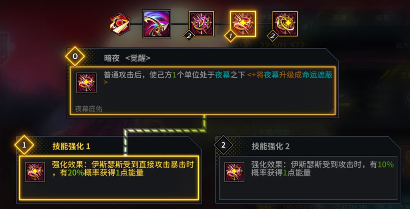
Task: Select the purple scythe slash skill icon
Action: pos(157,24)
